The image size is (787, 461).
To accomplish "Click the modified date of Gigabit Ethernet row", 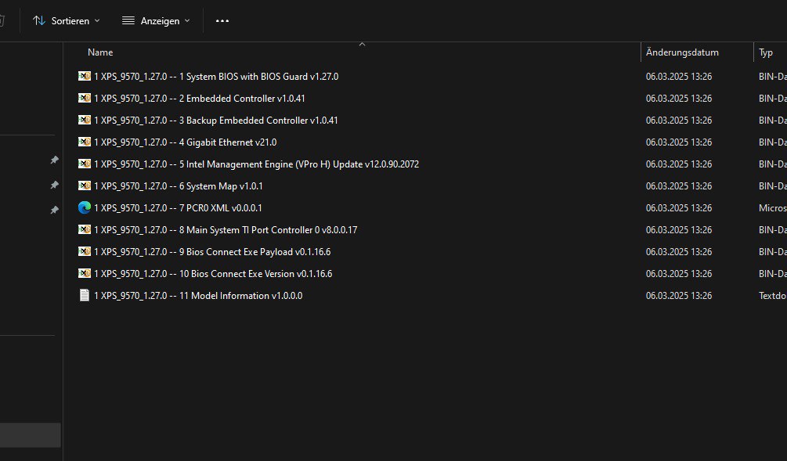I will (679, 142).
